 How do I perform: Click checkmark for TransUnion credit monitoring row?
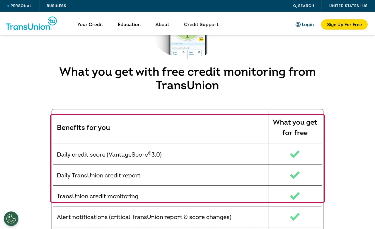tap(295, 196)
